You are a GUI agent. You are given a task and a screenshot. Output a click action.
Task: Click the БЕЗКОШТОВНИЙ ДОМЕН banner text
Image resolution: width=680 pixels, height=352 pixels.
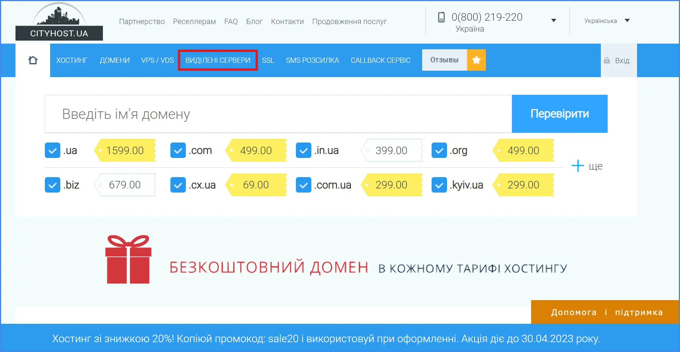click(x=269, y=267)
